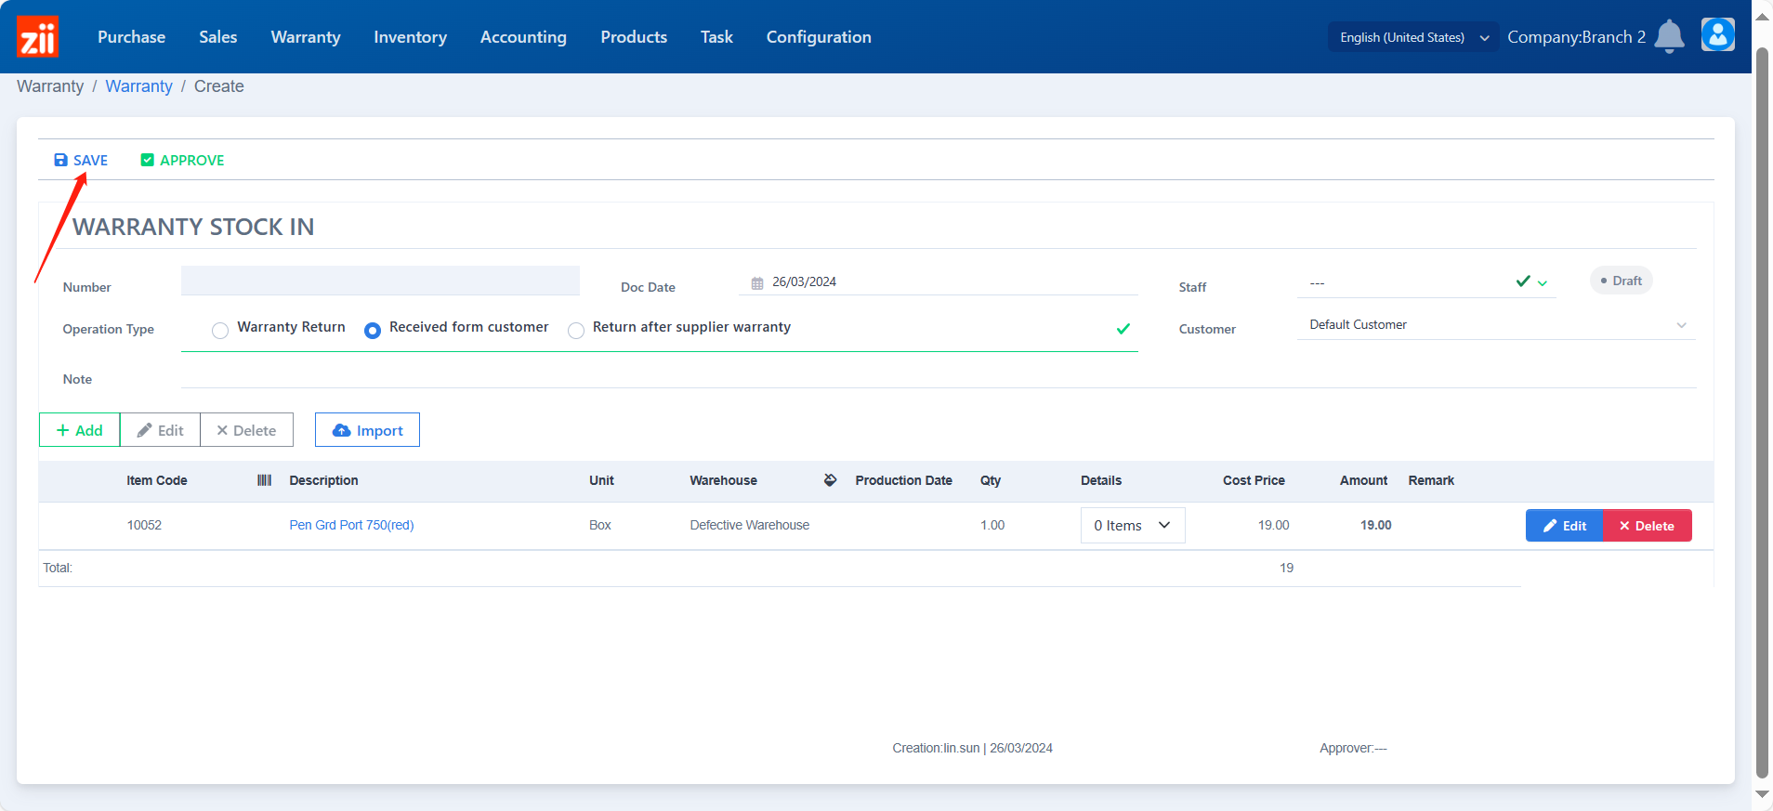This screenshot has width=1773, height=811.
Task: Click the SAVE button
Action: pyautogui.click(x=81, y=160)
